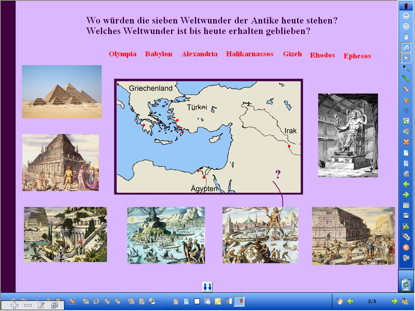Select the Temple of Artemis picture
Screen dimensions: 415x311
[353, 236]
